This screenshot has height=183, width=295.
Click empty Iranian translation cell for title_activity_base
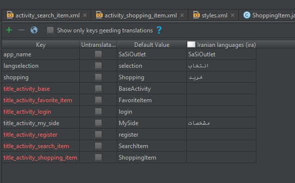coord(221,89)
